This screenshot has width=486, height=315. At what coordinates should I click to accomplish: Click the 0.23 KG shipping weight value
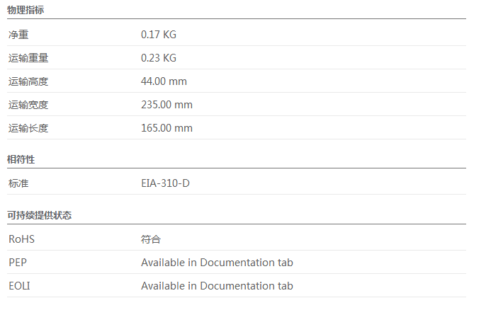(159, 58)
